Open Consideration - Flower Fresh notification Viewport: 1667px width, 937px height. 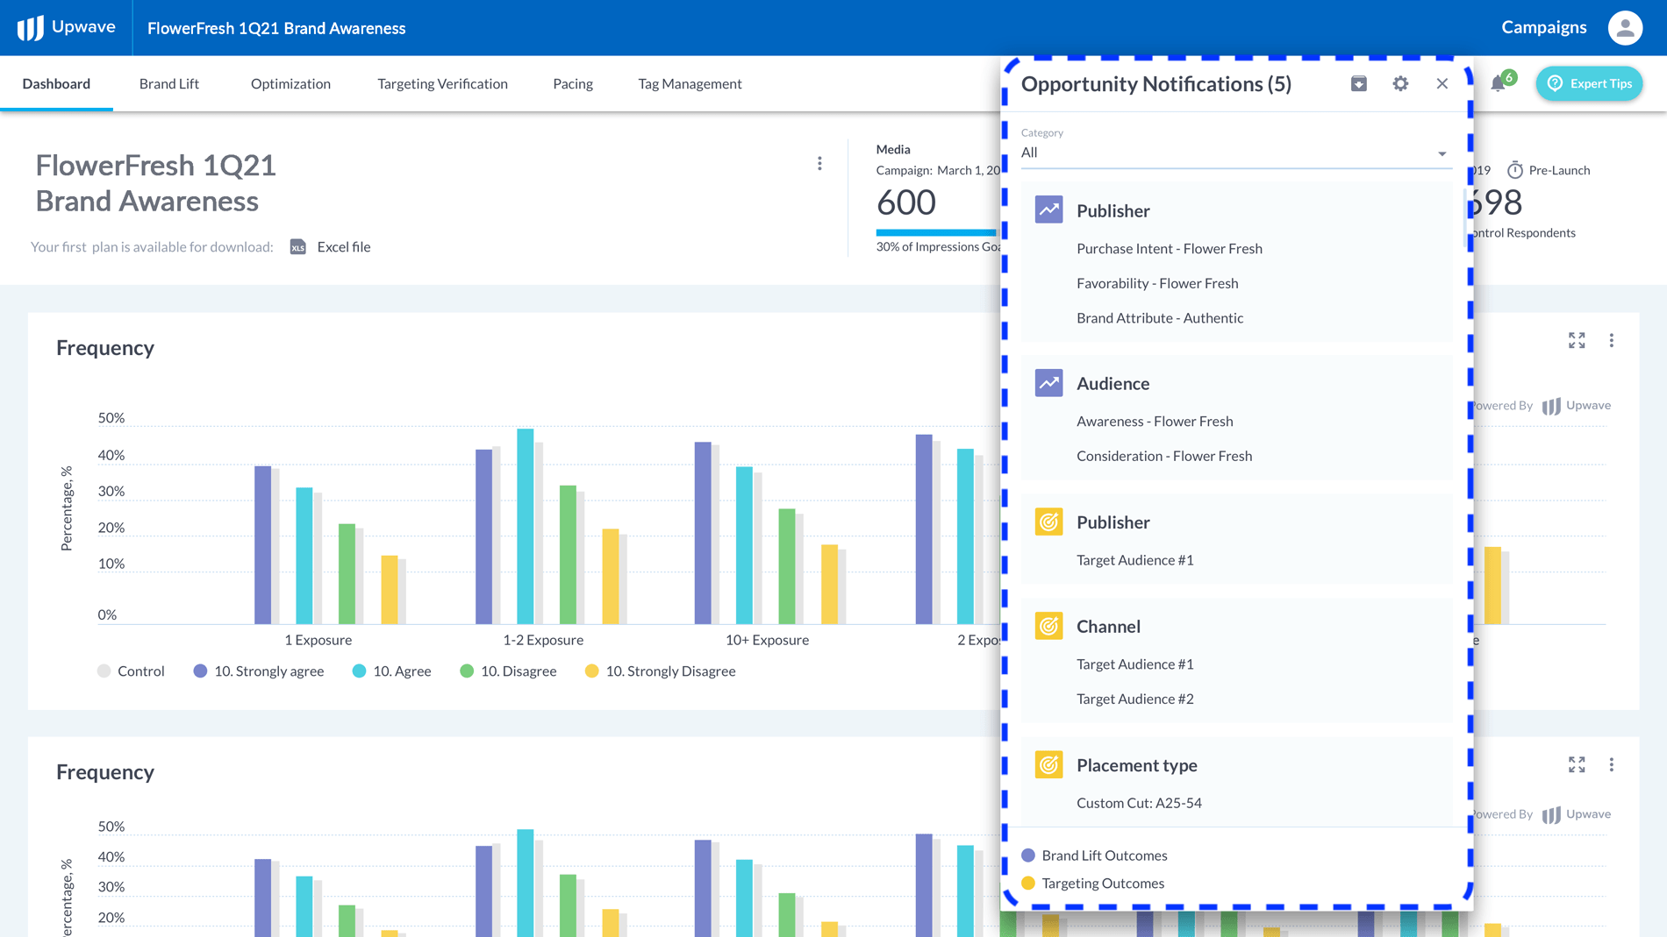click(x=1163, y=457)
